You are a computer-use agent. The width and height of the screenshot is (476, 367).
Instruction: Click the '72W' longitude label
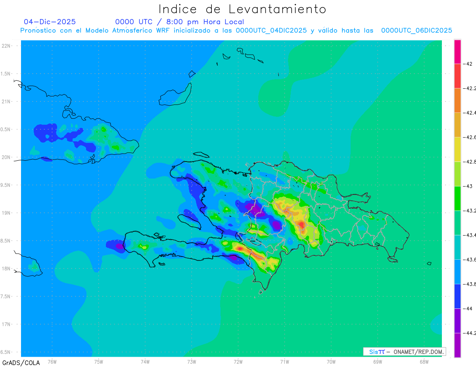click(238, 361)
